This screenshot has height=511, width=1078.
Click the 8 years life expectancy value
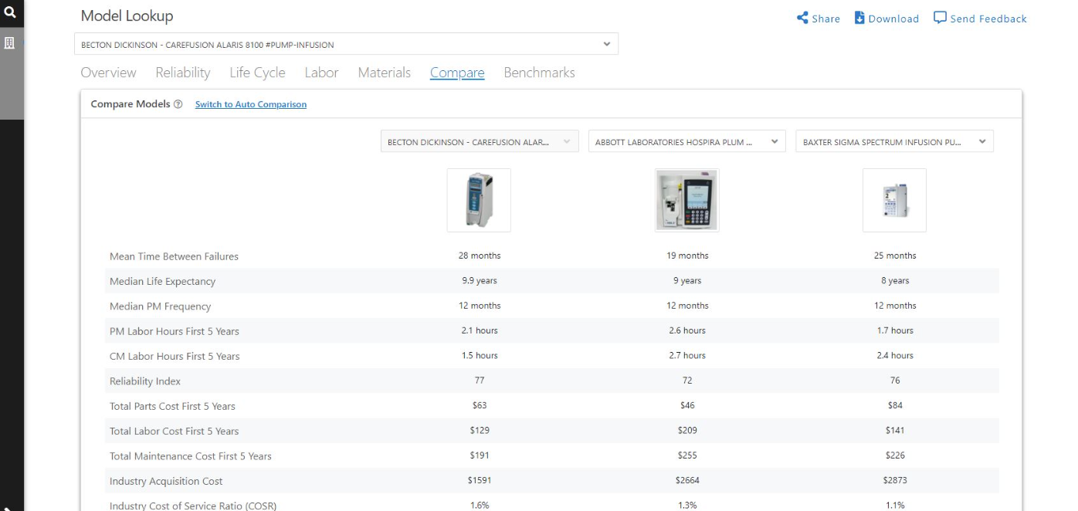click(895, 281)
